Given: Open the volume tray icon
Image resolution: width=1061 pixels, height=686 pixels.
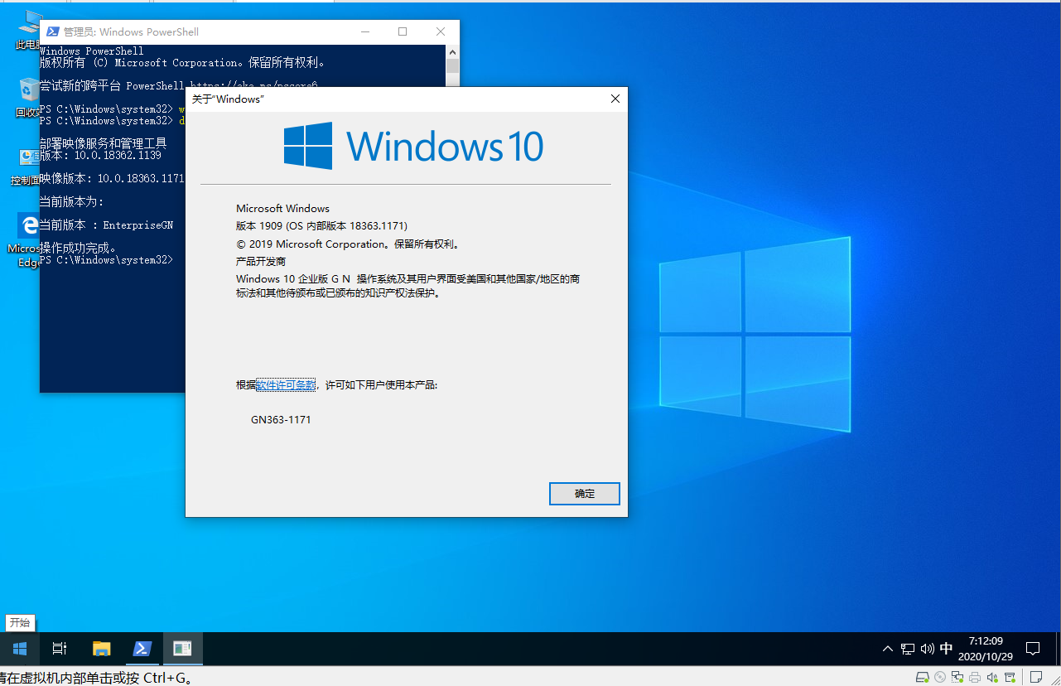Looking at the screenshot, I should (x=927, y=649).
